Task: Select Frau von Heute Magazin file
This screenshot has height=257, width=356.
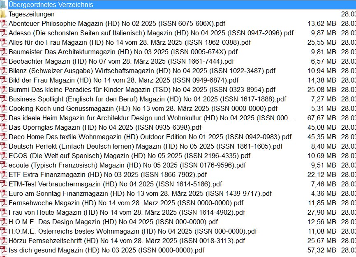Action: (127, 212)
